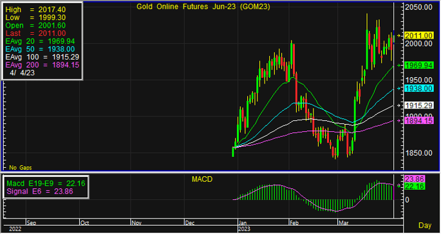Click the EAvg 100 = 1915.29 legend row
The width and height of the screenshot is (441, 234).
tap(42, 57)
